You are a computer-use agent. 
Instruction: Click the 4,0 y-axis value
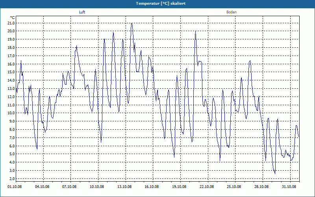click(x=12, y=162)
